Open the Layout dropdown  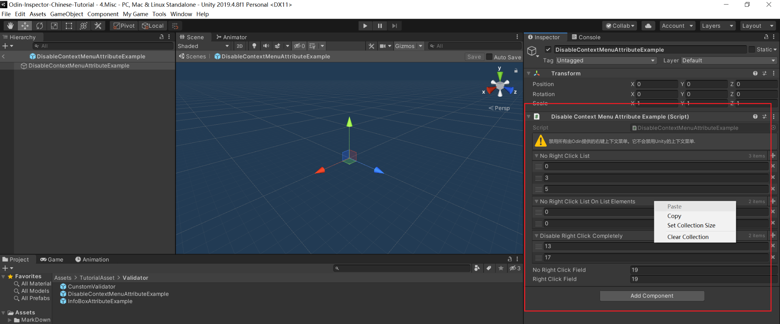[758, 26]
